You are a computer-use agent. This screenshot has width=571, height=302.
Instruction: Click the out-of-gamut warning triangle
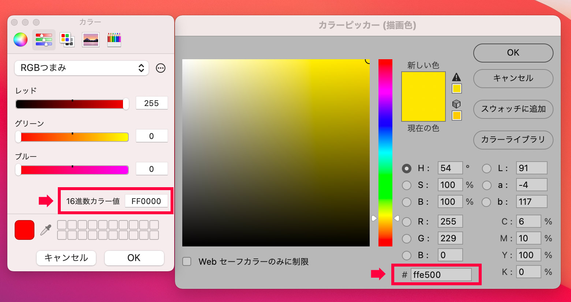tap(456, 77)
